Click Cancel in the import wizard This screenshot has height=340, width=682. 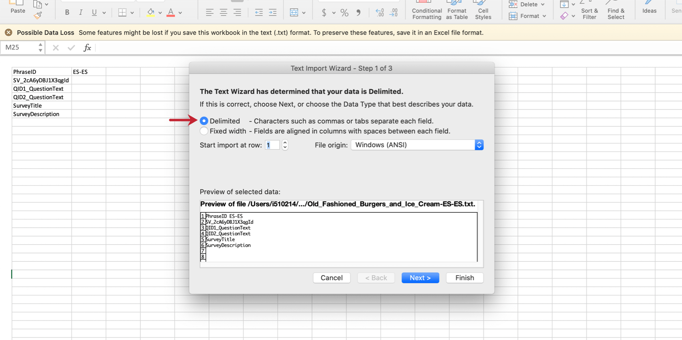point(332,278)
